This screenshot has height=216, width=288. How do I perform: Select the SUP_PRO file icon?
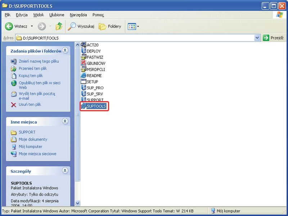(84, 87)
